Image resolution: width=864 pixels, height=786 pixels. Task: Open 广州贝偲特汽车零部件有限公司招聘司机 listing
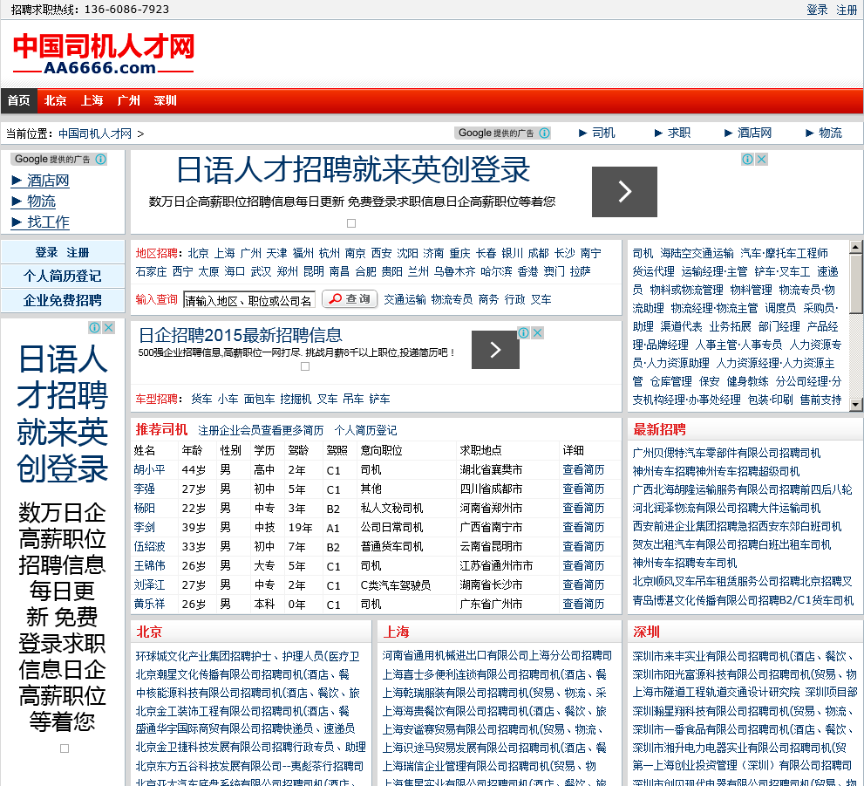click(727, 453)
